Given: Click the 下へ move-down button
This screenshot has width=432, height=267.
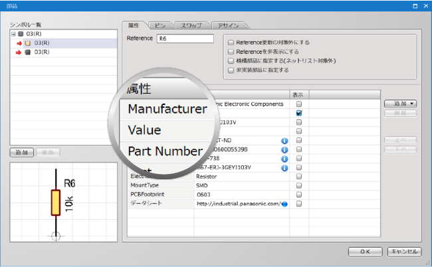Looking at the screenshot, I should click(400, 149).
